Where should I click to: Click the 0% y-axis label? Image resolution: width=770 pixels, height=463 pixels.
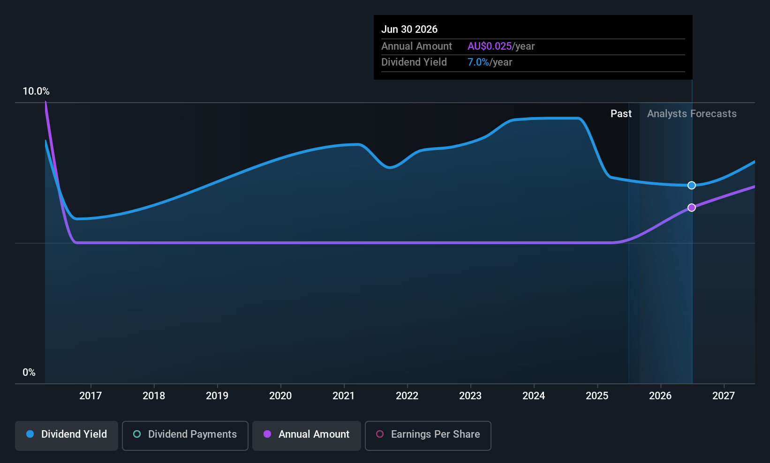point(29,373)
